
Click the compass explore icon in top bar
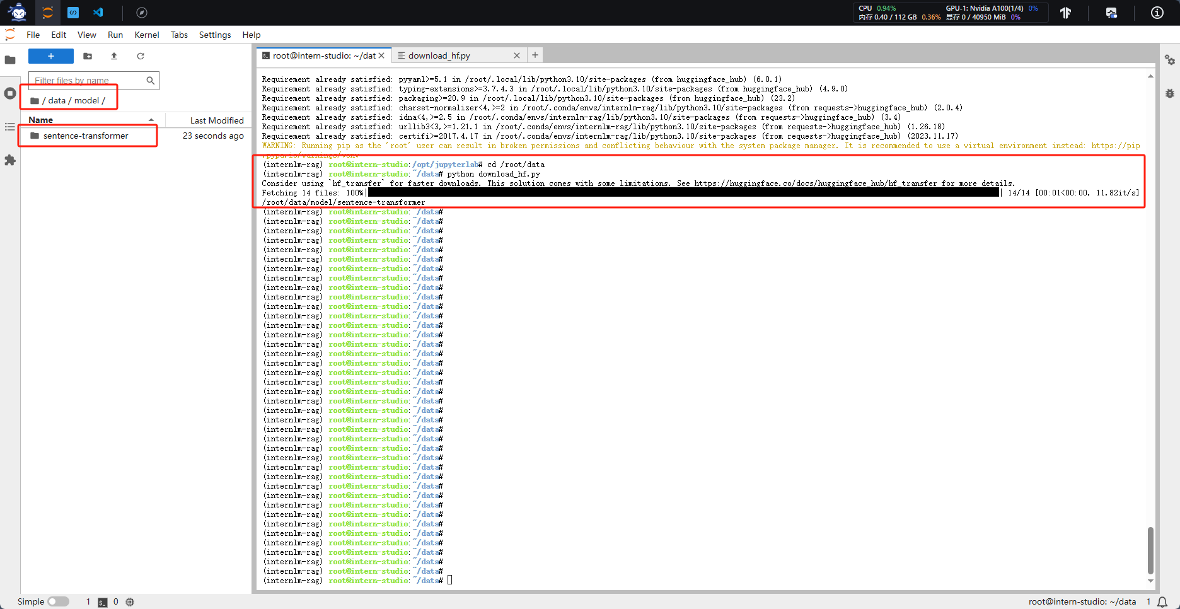(142, 12)
